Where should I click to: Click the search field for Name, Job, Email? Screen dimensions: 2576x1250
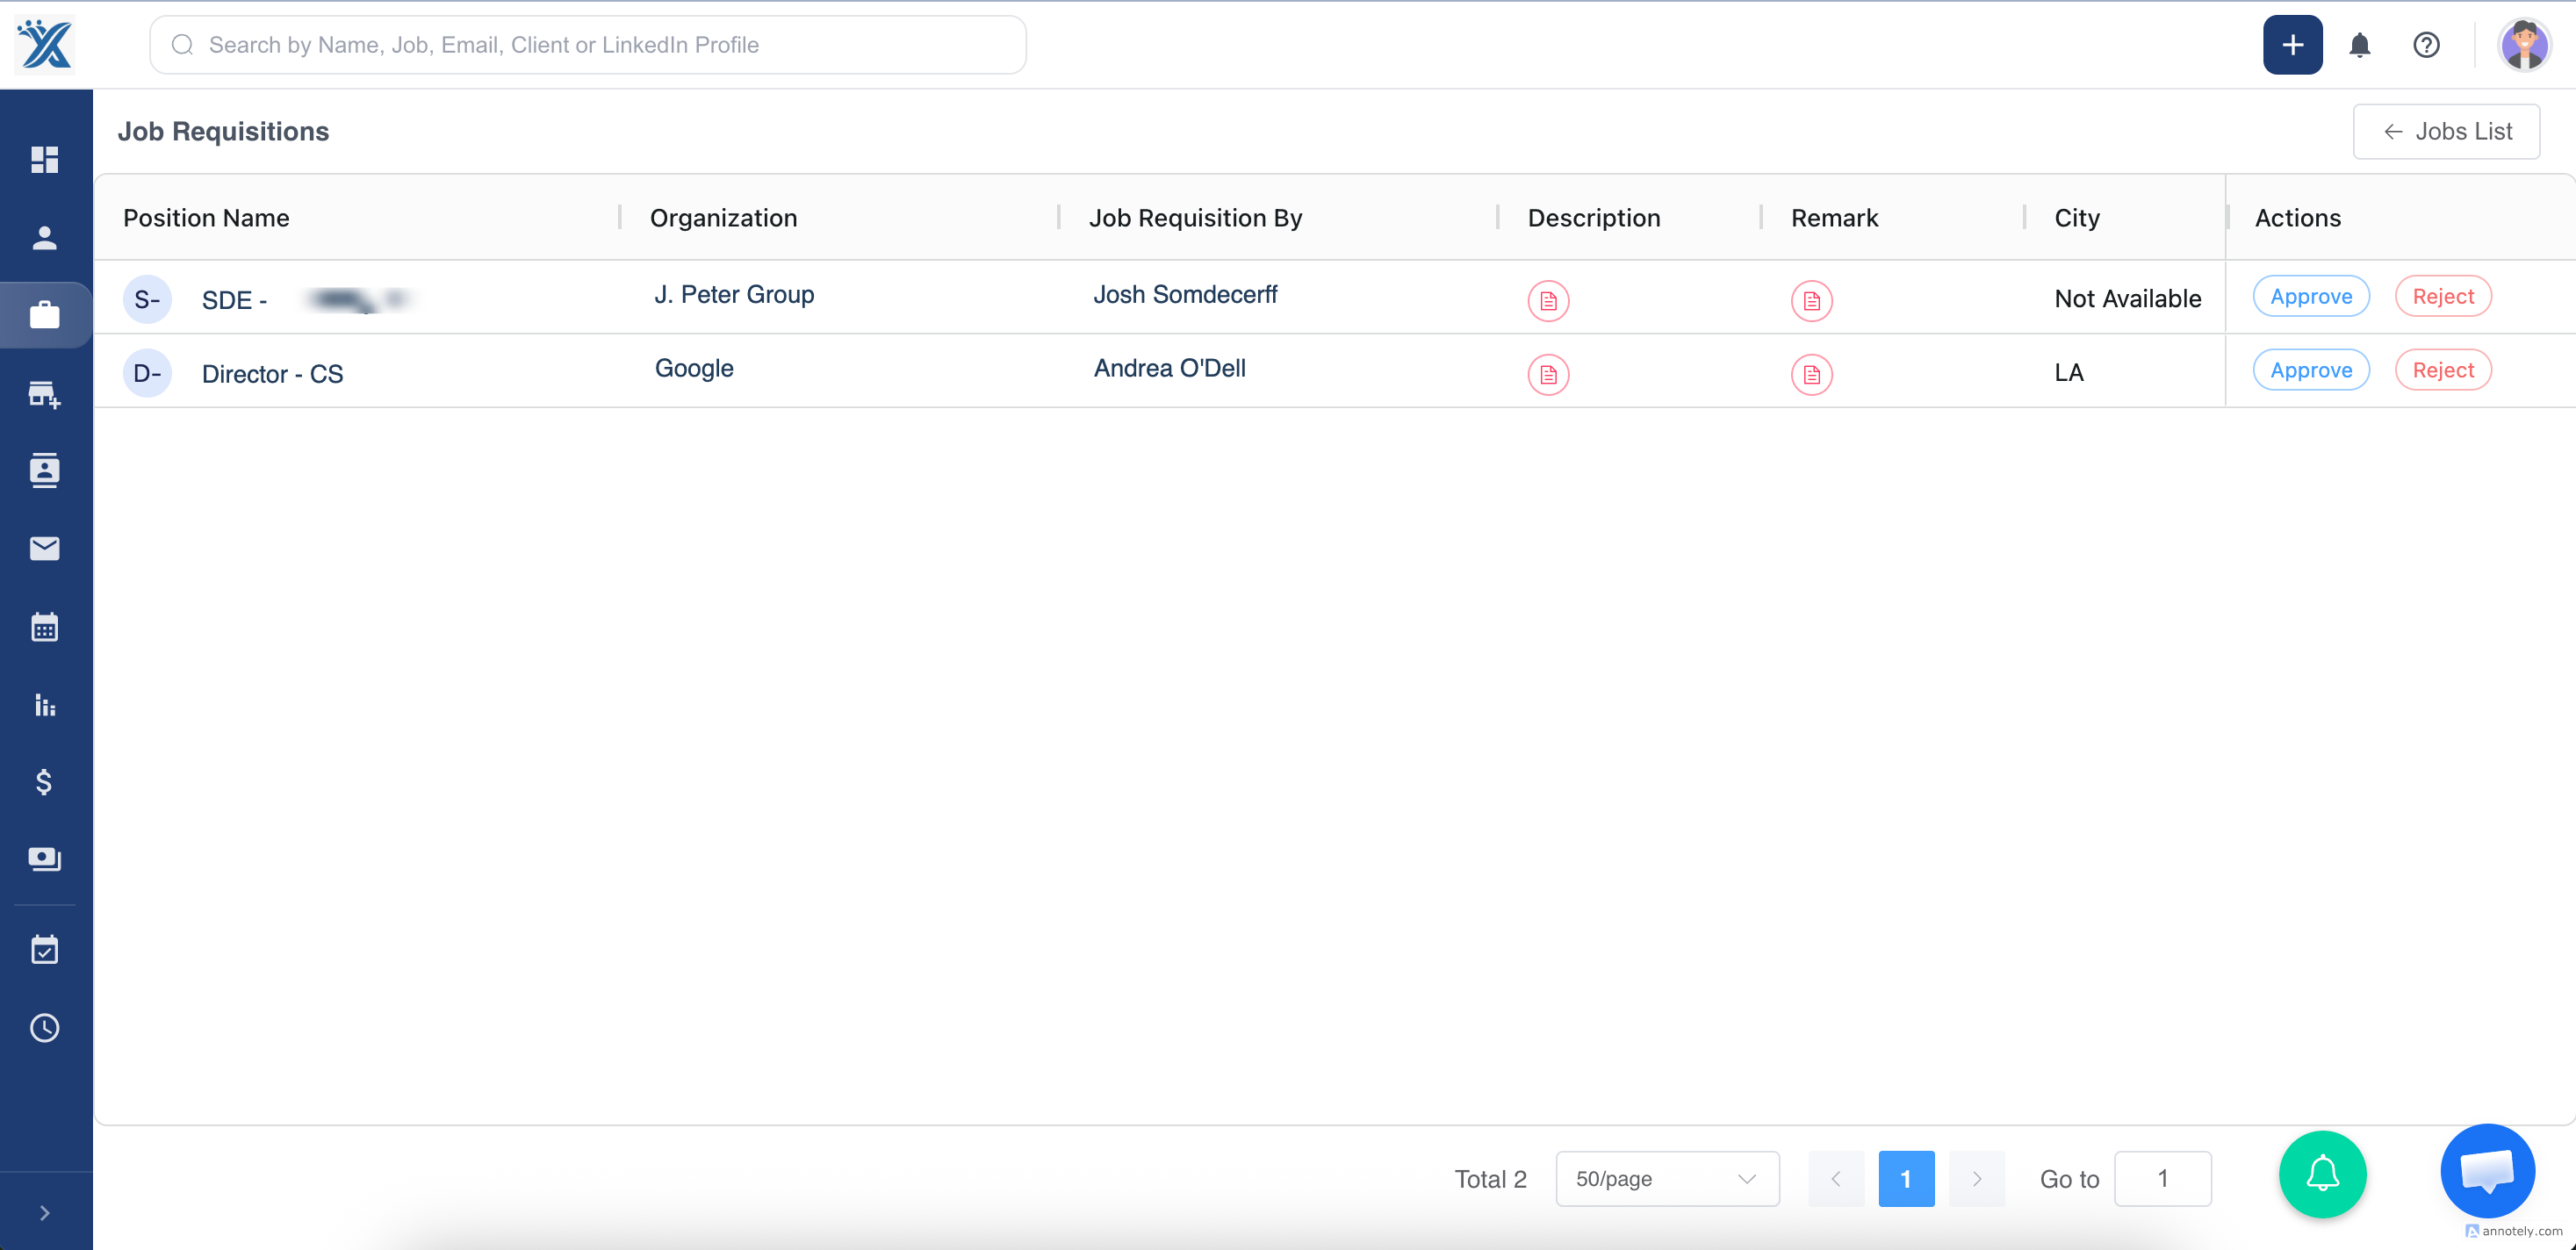click(x=588, y=45)
